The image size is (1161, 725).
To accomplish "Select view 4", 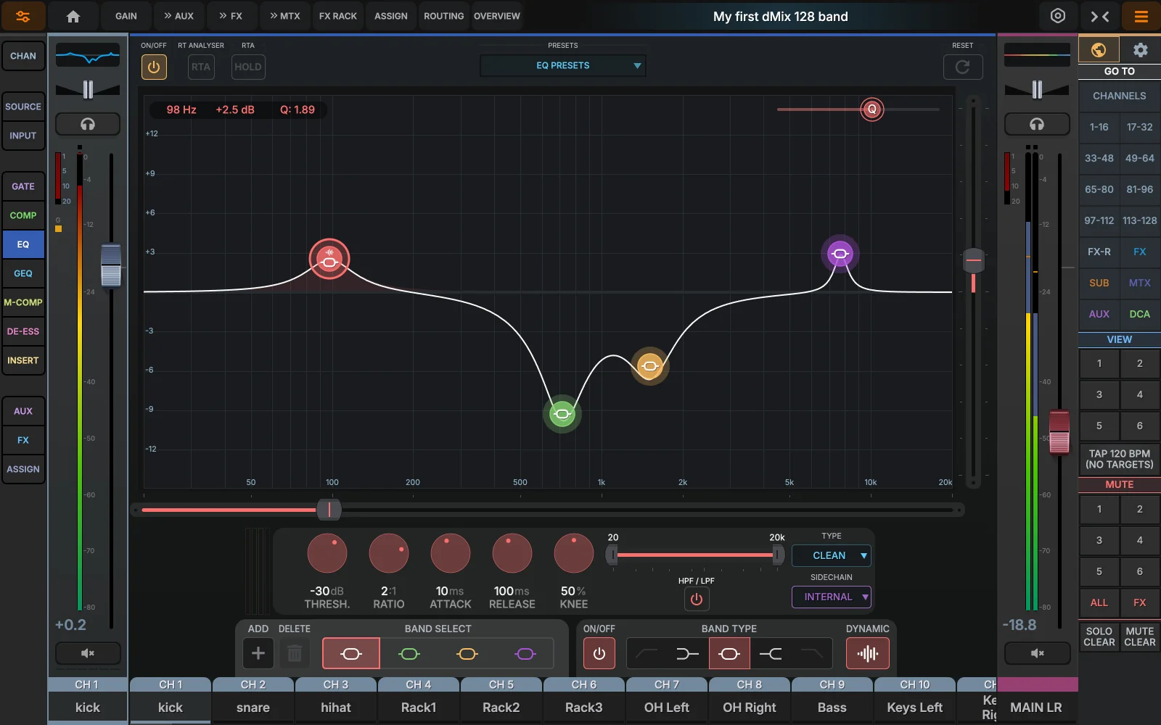I will (1140, 394).
